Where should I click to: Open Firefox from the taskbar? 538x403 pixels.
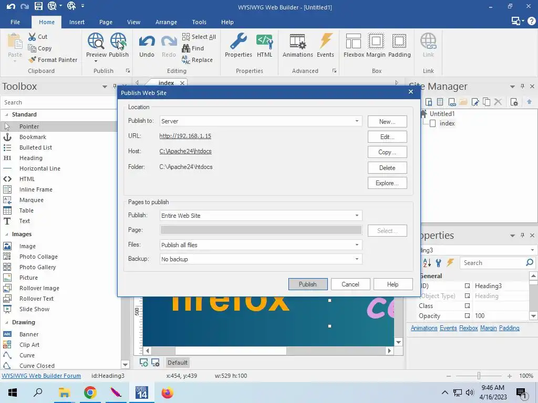pos(168,393)
